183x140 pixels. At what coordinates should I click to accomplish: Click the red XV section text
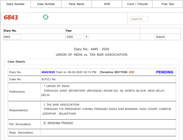(131, 72)
